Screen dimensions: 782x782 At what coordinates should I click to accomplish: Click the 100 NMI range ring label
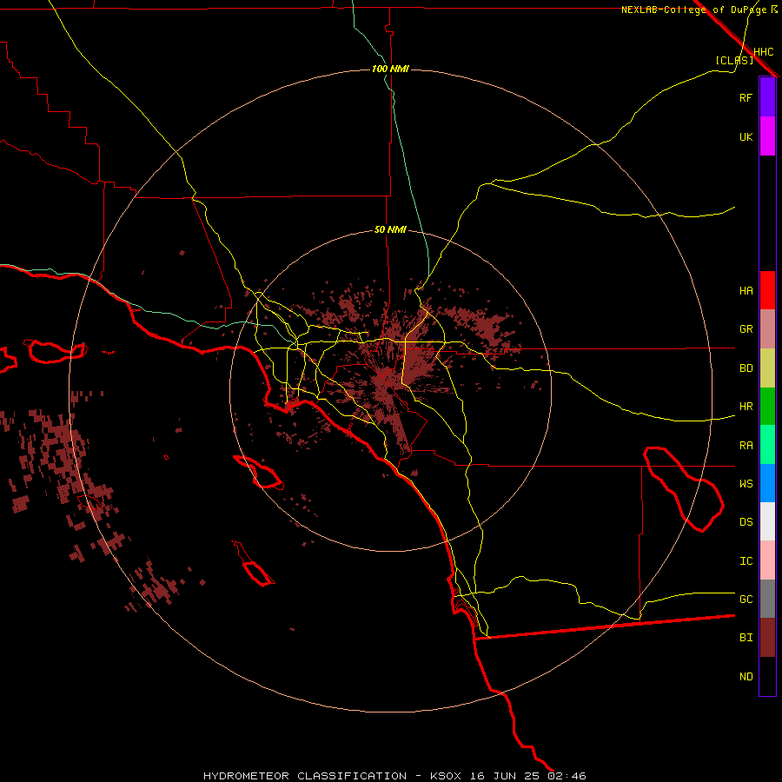[x=390, y=69]
